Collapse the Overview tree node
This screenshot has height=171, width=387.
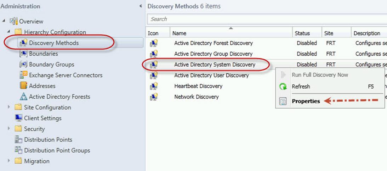point(4,21)
